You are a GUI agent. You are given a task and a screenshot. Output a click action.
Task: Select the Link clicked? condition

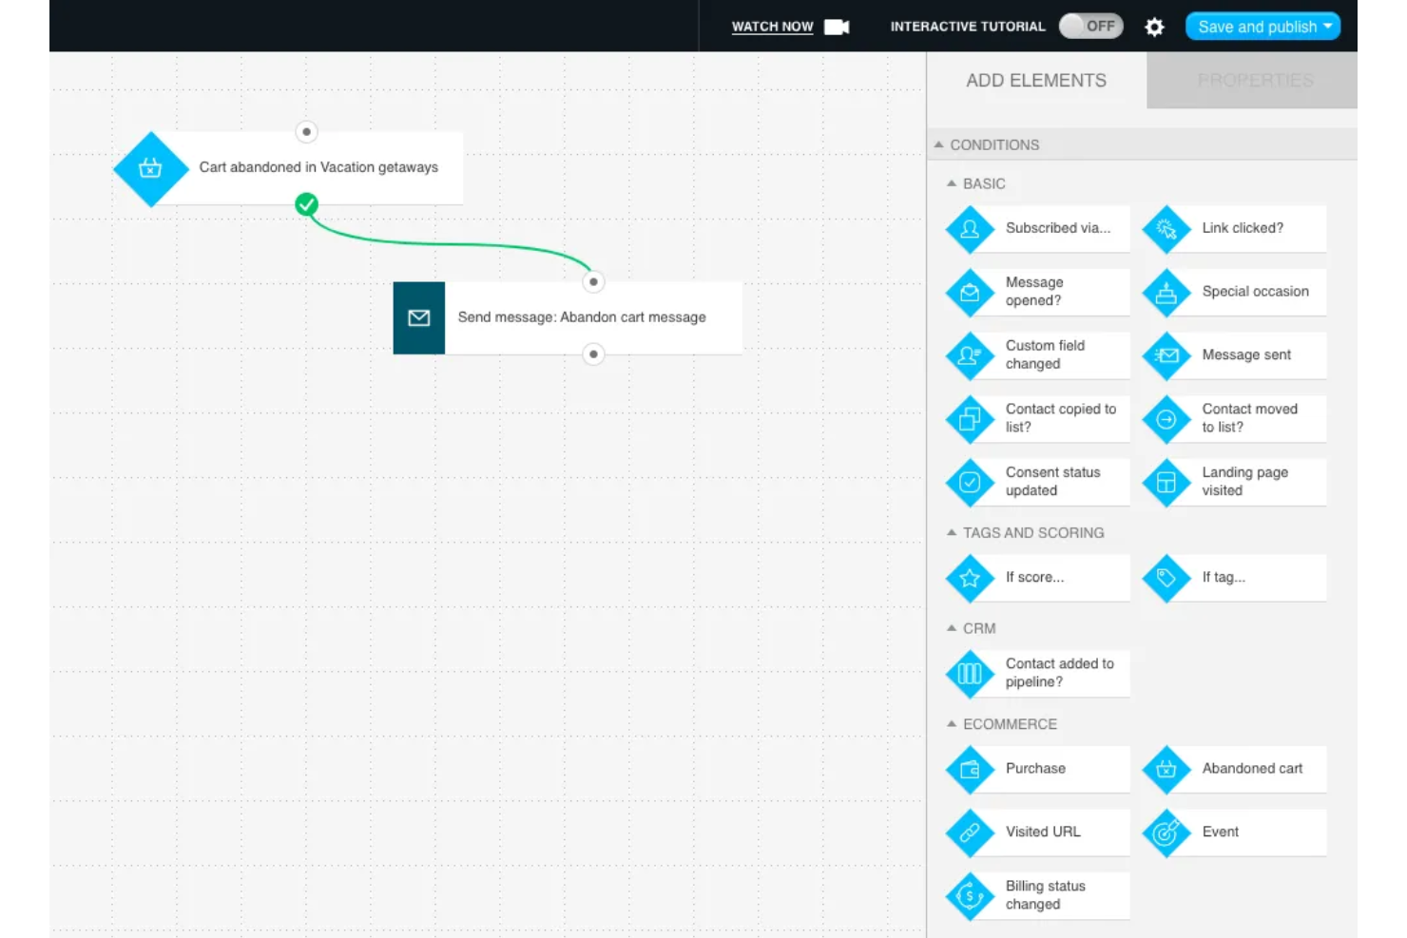pyautogui.click(x=1233, y=228)
